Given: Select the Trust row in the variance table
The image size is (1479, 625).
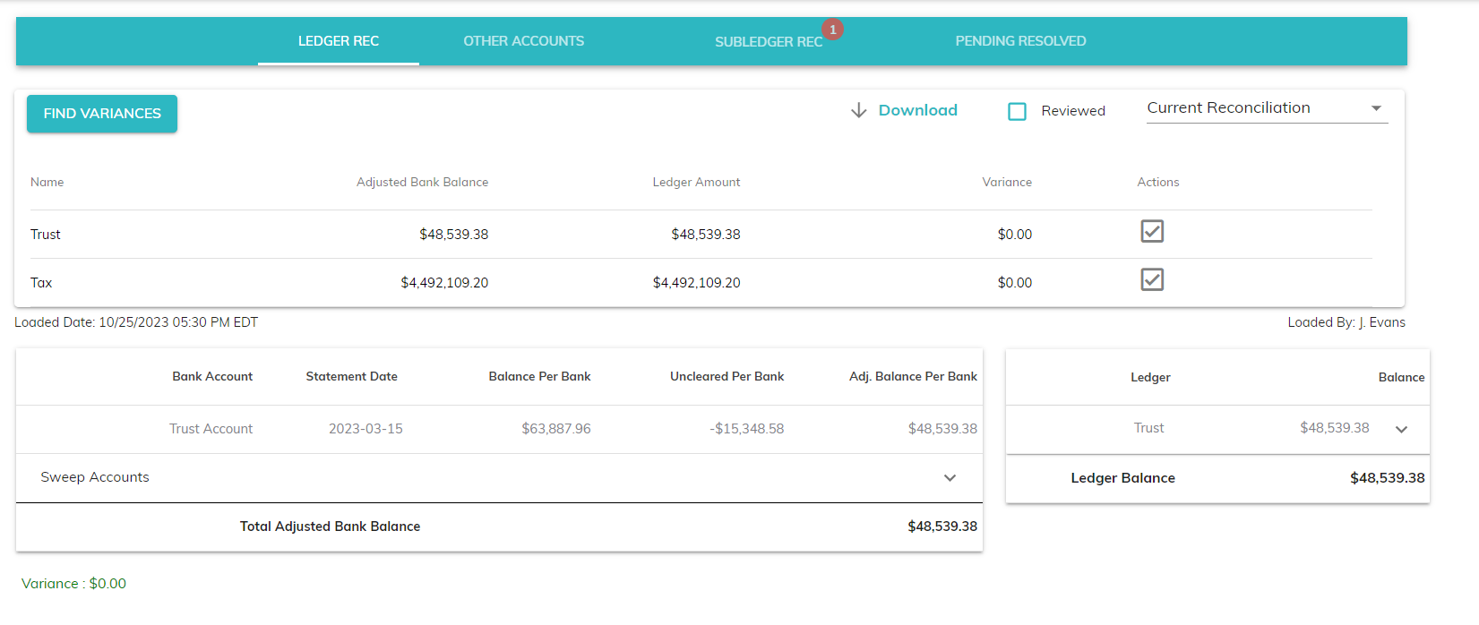Looking at the screenshot, I should (46, 235).
